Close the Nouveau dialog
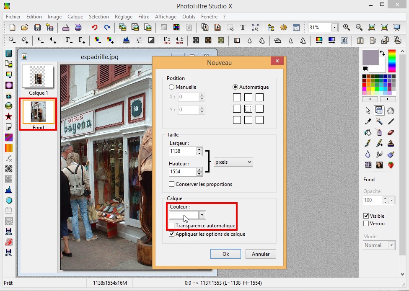The height and width of the screenshot is (291, 409). point(277,61)
